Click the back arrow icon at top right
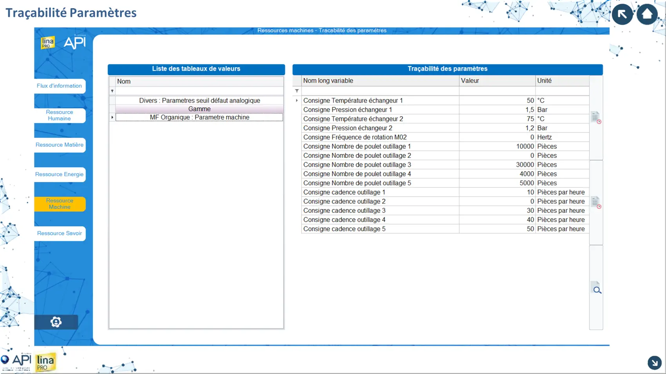The image size is (666, 374). pyautogui.click(x=622, y=14)
